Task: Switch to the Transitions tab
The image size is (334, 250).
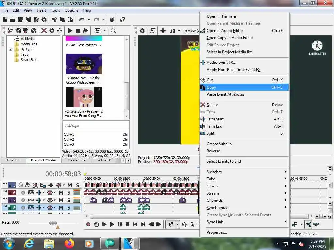Action: tap(76, 160)
